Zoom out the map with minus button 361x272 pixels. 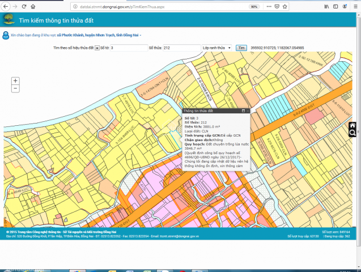(x=15, y=88)
